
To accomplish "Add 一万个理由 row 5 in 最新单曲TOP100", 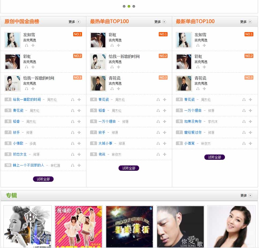I will 250,110.
